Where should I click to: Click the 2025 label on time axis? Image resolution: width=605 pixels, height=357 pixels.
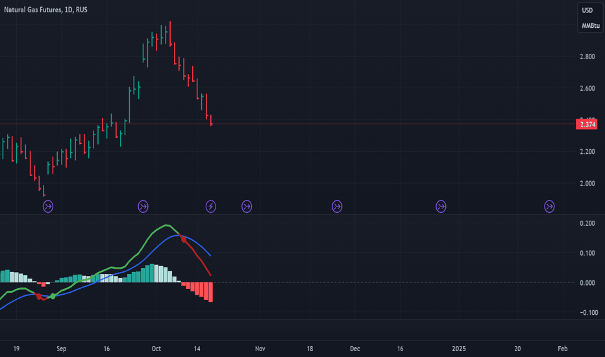point(459,349)
